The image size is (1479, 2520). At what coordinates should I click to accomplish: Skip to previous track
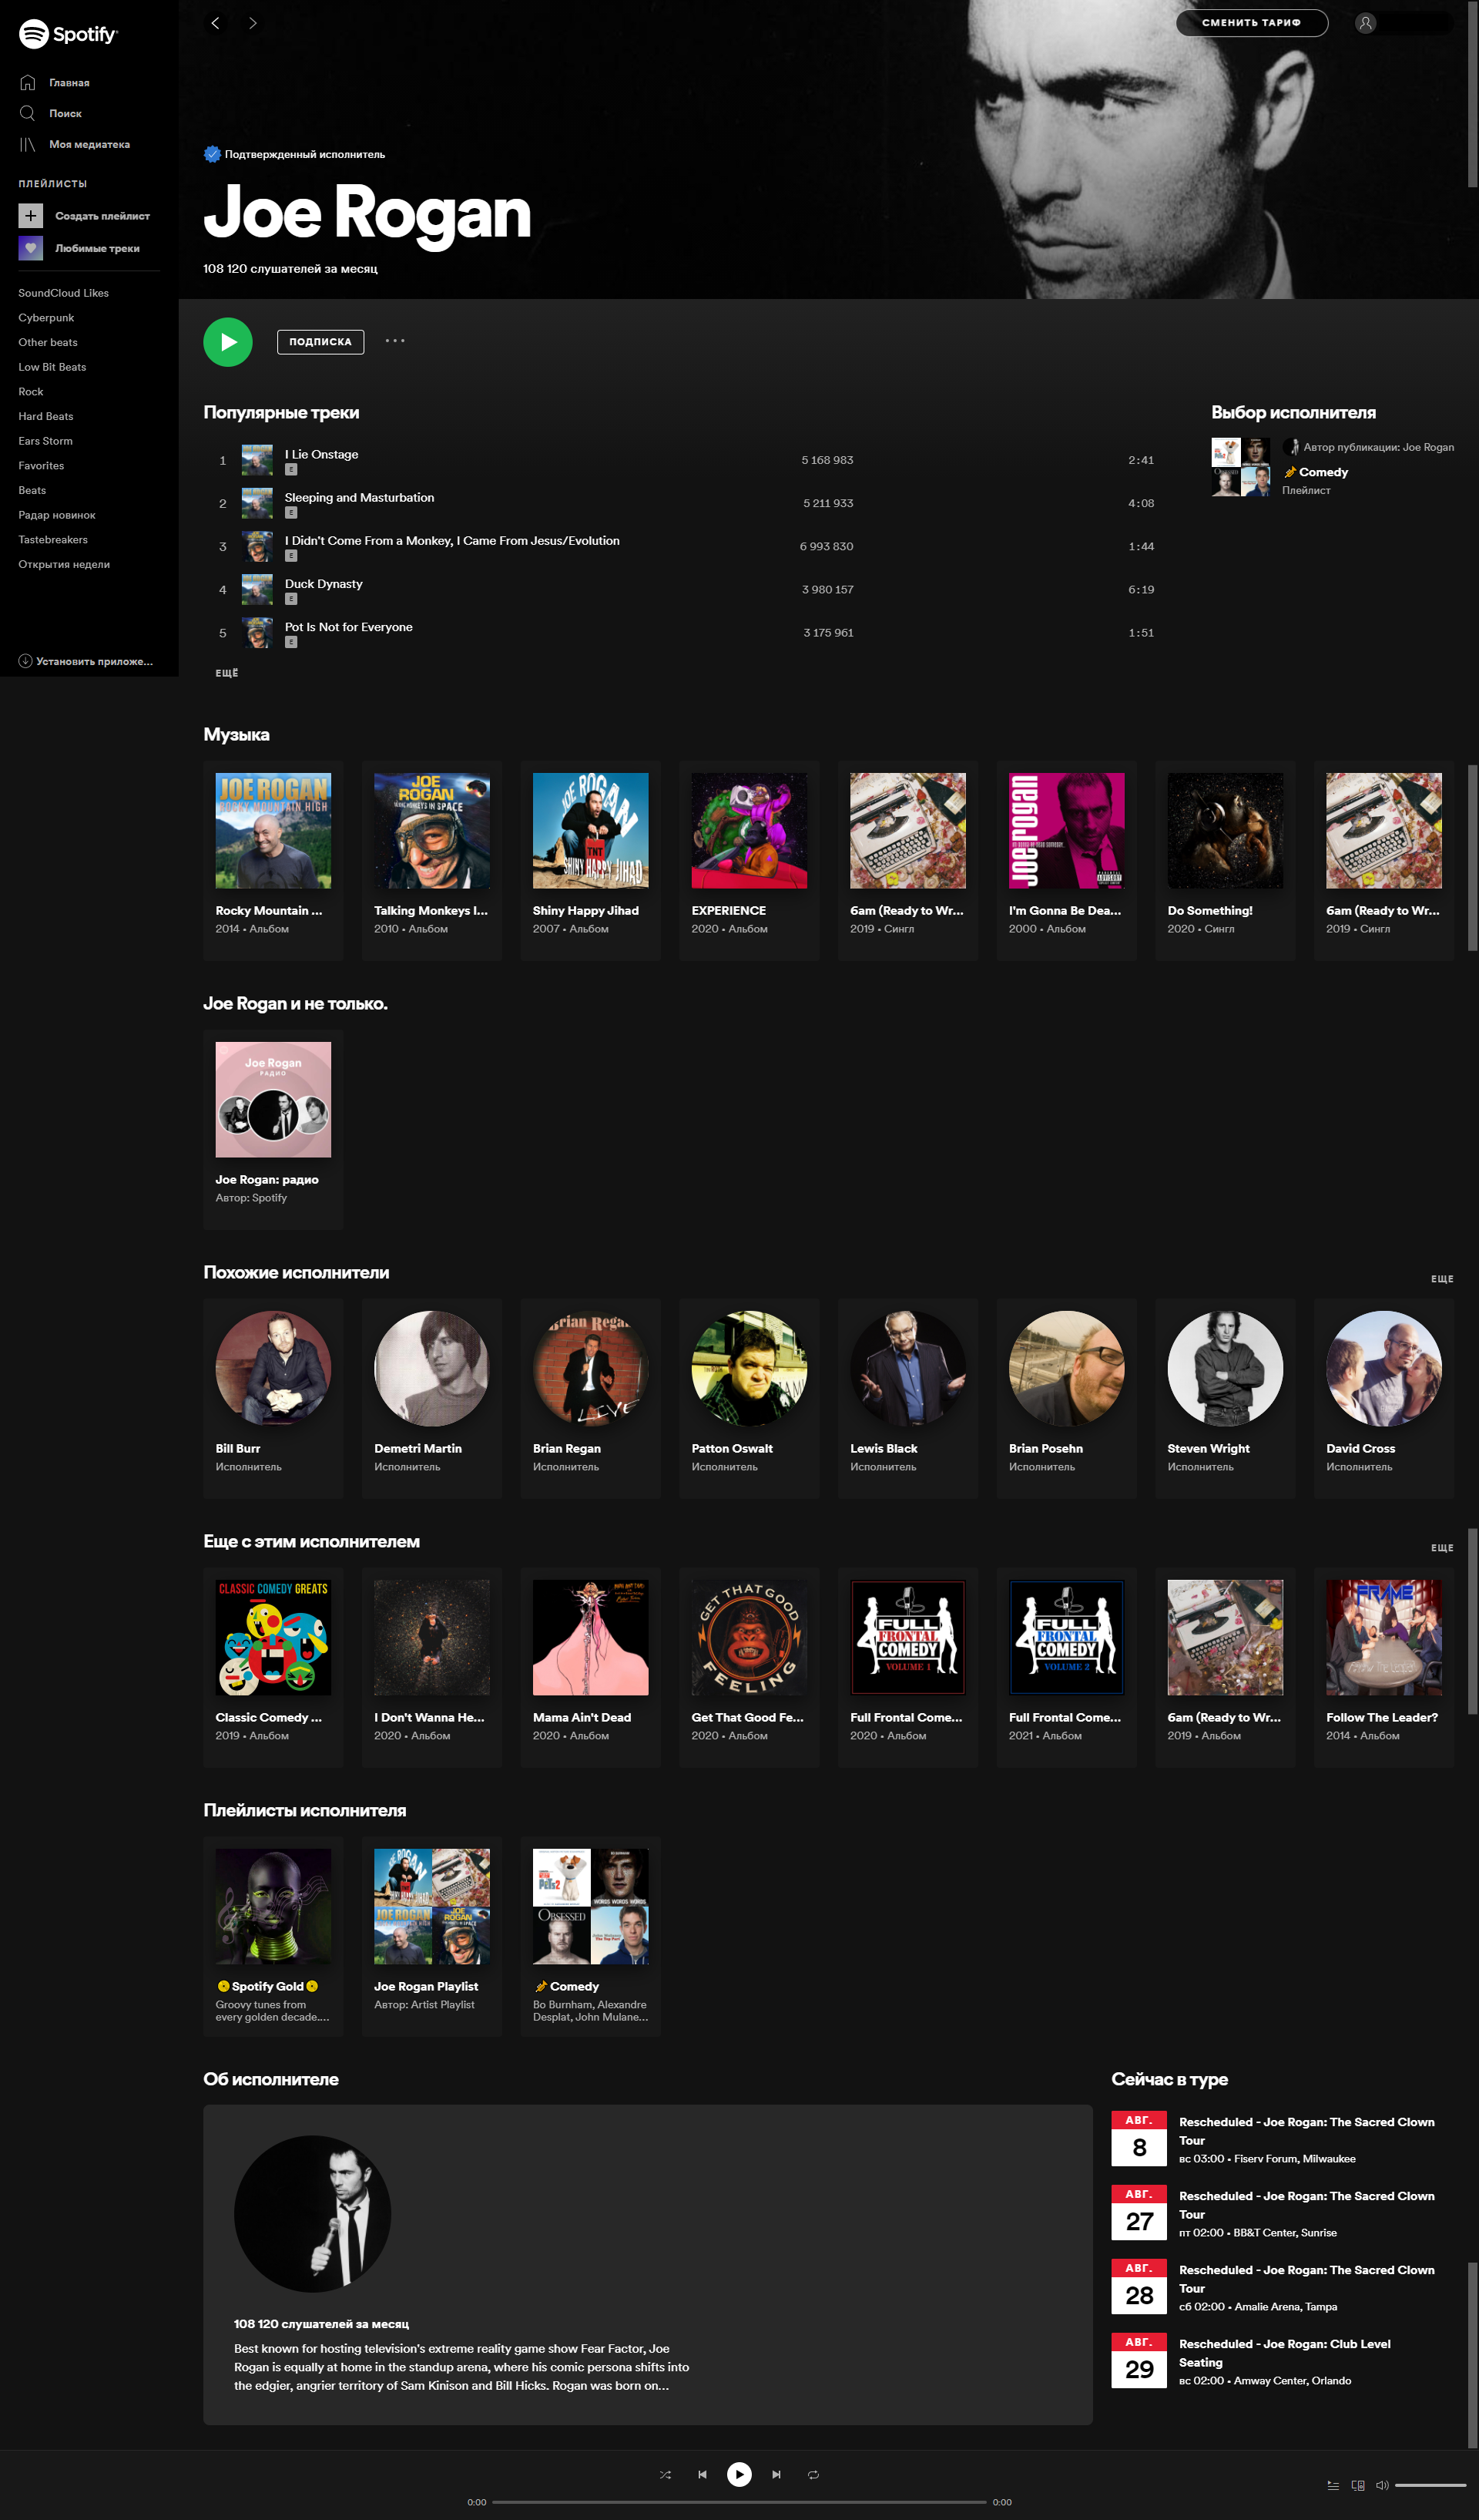click(703, 2474)
